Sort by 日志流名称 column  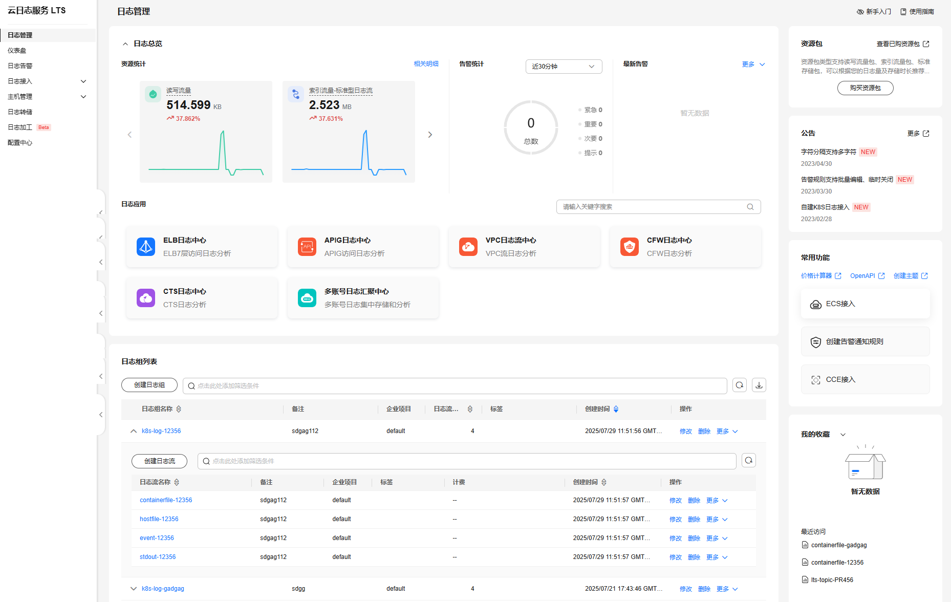pyautogui.click(x=177, y=482)
